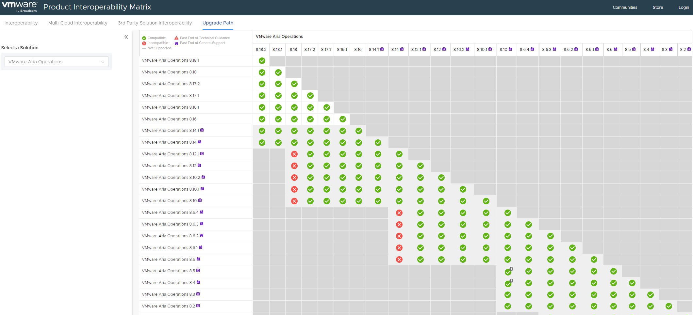
Task: Click compatible check for 8.14 to 8.14.1
Action: coord(378,143)
